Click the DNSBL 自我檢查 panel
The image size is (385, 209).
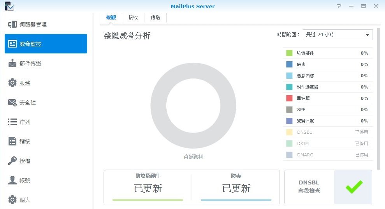tap(328, 187)
